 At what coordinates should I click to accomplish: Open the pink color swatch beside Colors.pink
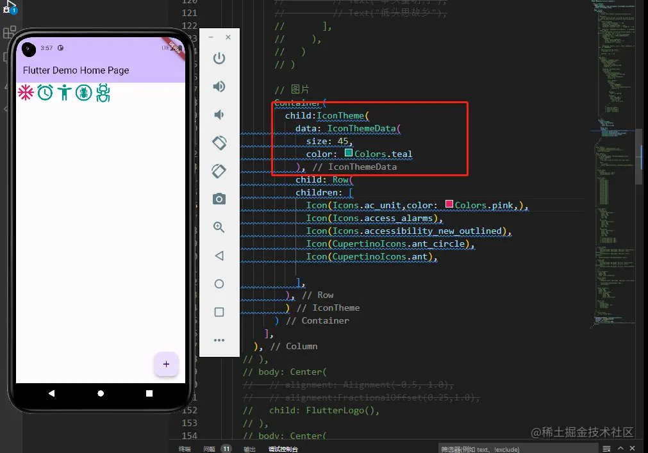(449, 204)
